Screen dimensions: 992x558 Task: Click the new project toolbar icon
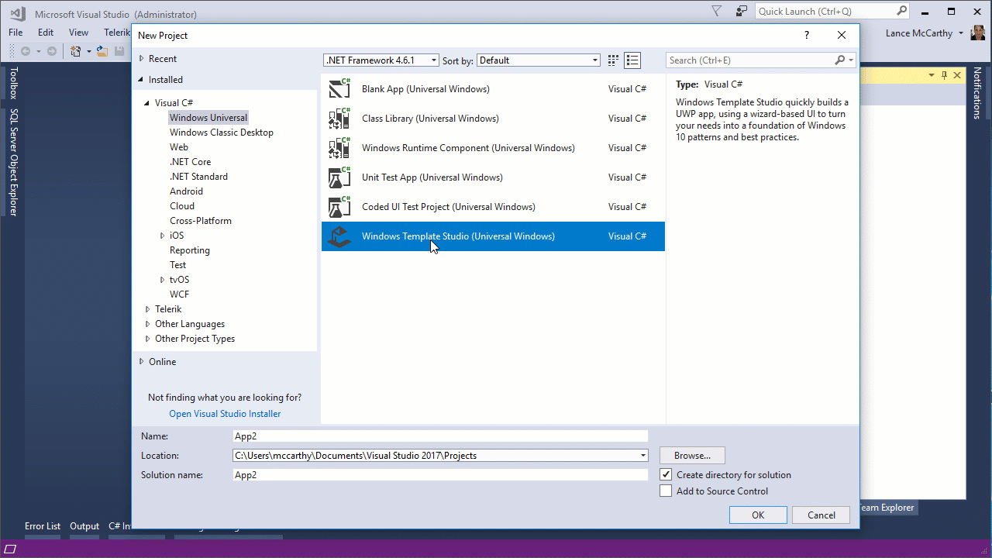pyautogui.click(x=76, y=51)
